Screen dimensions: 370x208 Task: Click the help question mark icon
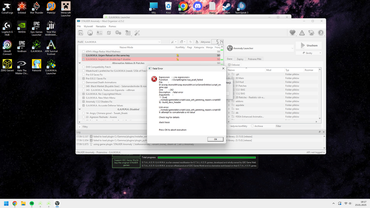321,33
